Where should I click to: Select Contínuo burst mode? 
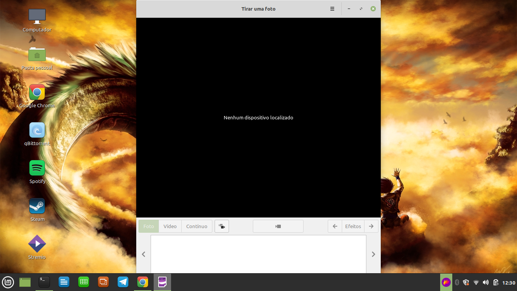(197, 226)
